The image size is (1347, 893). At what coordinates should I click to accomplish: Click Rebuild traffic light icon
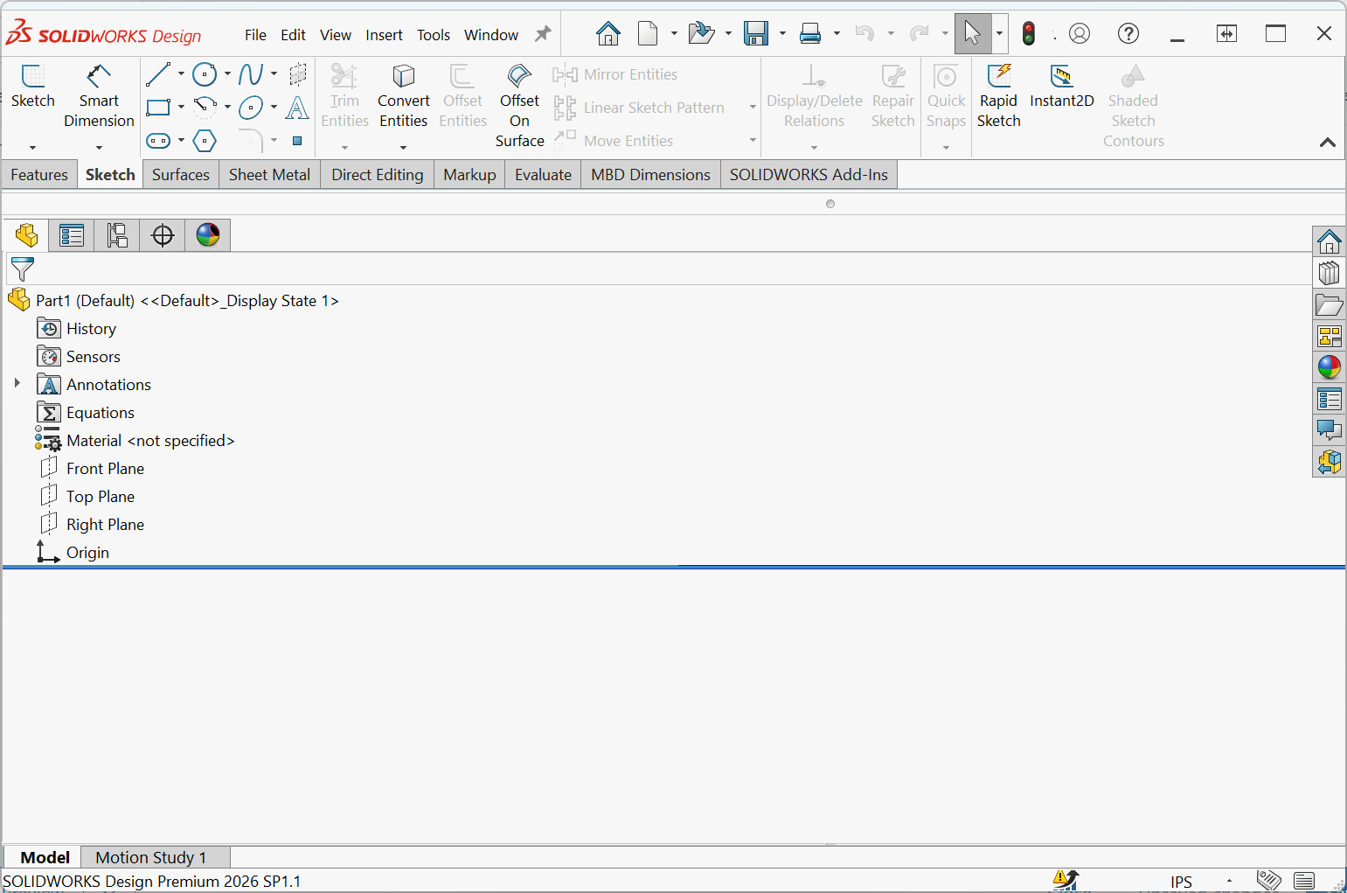[x=1029, y=34]
